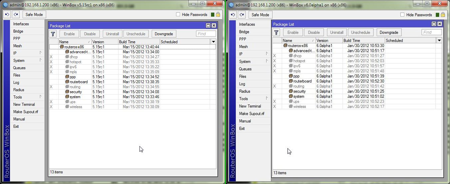Expand IP submenu in v6.0alpha1 sidebar

(x=267, y=54)
